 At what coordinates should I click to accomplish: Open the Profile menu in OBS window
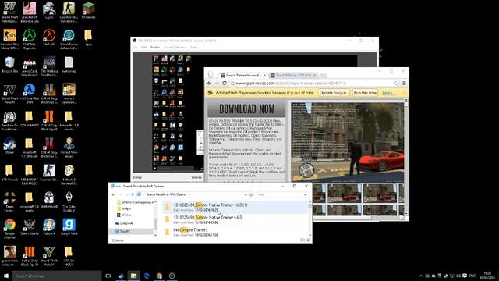coord(155,47)
